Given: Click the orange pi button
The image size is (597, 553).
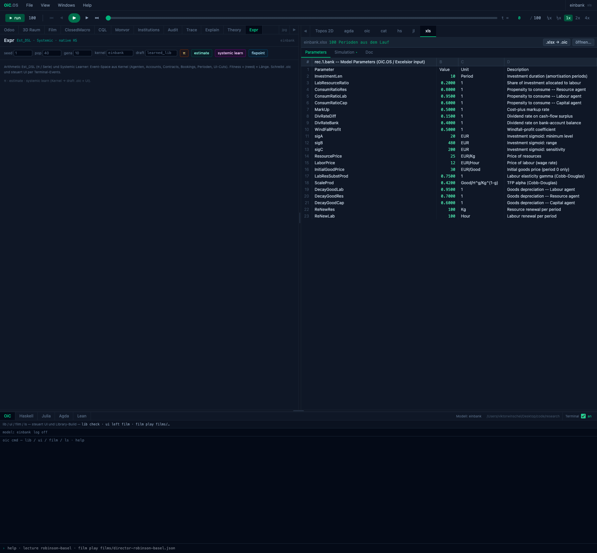Looking at the screenshot, I should (184, 53).
